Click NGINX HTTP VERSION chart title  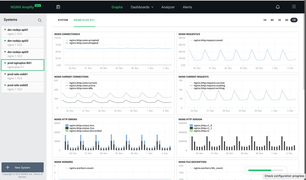pyautogui.click(x=190, y=119)
